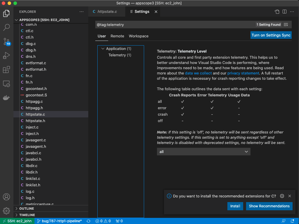Open the Remote Explorer view
299x224 pixels.
coord(6,84)
